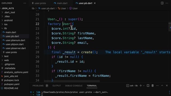Expand the test folder
This screenshot has width=171, height=96.
click(x=6, y=56)
